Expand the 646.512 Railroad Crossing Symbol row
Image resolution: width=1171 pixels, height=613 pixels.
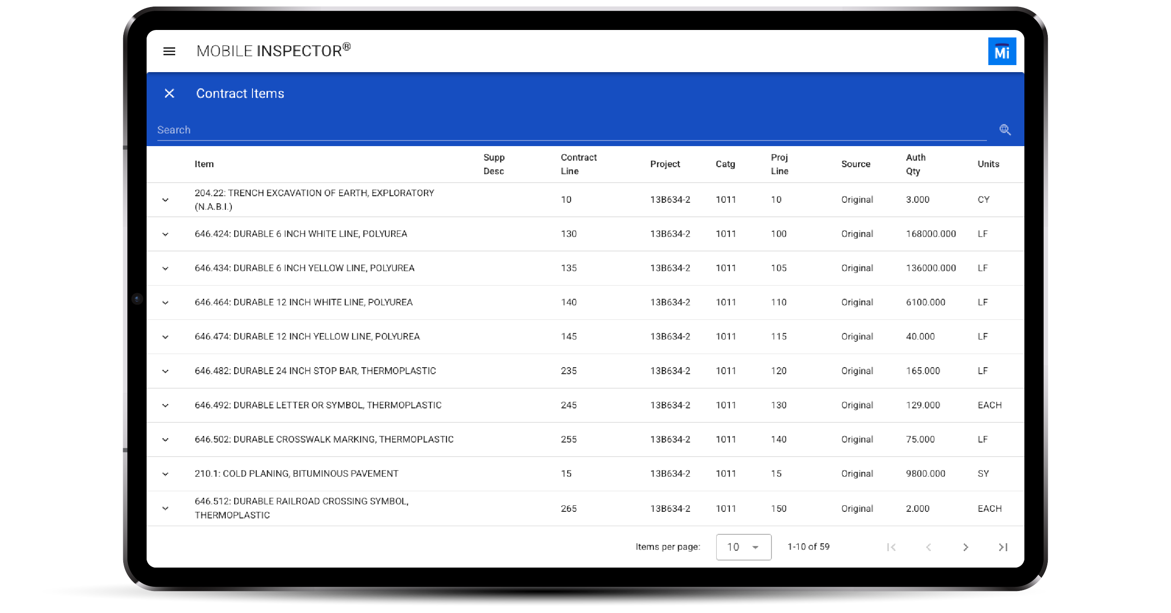pos(165,509)
